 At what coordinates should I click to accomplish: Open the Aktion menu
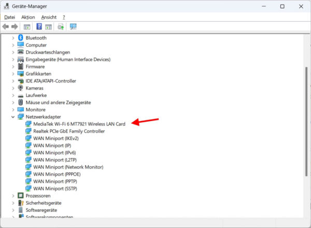(x=28, y=17)
